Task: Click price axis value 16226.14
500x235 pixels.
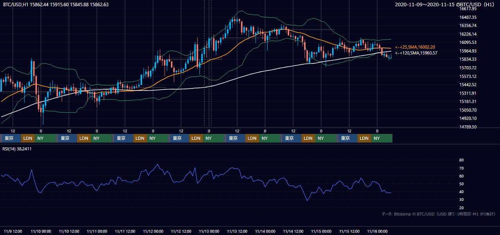Action: point(468,34)
